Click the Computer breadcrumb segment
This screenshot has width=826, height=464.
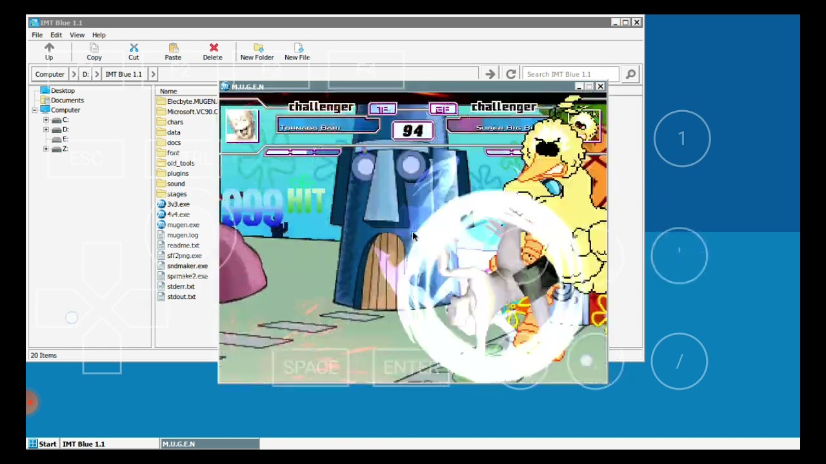pyautogui.click(x=50, y=74)
